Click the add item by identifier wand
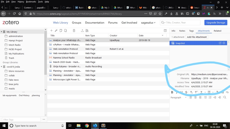 [x=56, y=31]
